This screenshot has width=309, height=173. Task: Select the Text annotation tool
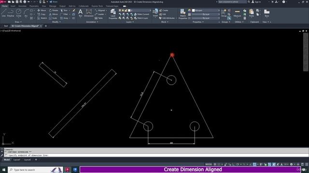(x=81, y=13)
